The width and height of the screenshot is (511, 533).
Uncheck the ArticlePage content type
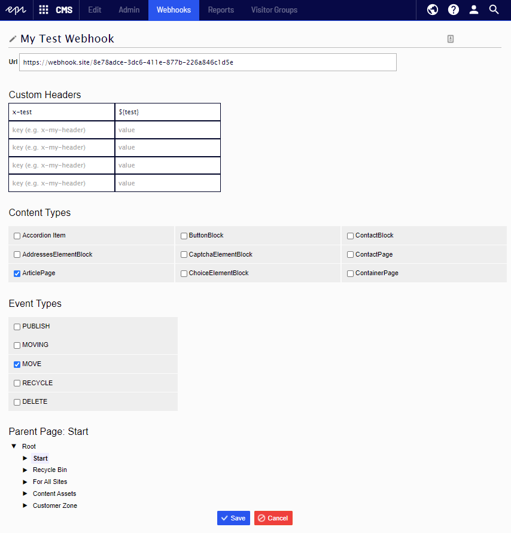17,273
